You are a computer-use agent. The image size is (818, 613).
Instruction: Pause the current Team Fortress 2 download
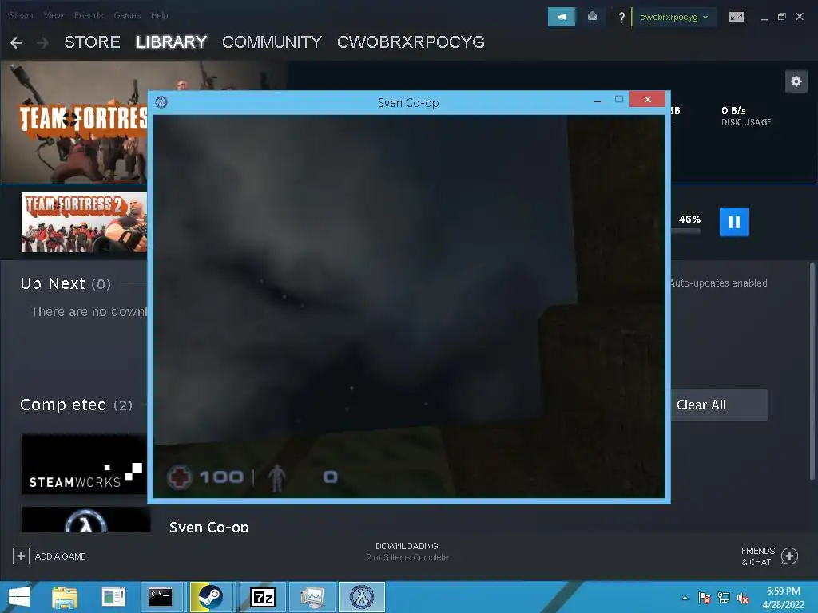[733, 222]
